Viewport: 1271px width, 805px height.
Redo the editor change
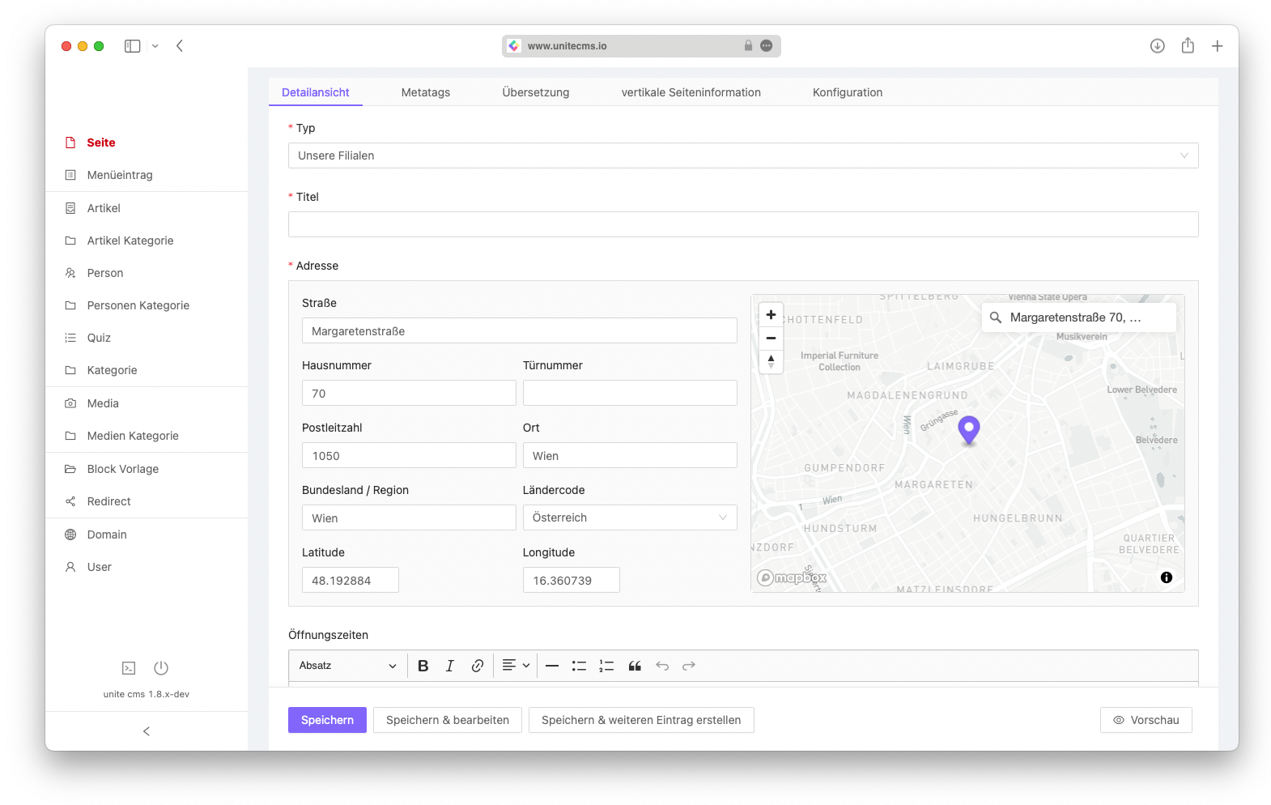(x=689, y=666)
